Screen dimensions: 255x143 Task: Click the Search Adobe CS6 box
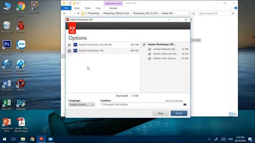click(216, 14)
